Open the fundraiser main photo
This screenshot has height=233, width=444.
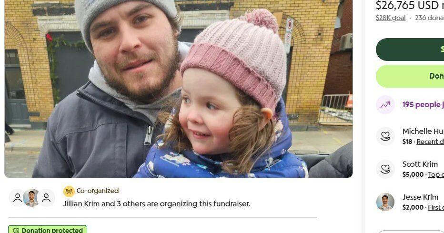tap(178, 89)
